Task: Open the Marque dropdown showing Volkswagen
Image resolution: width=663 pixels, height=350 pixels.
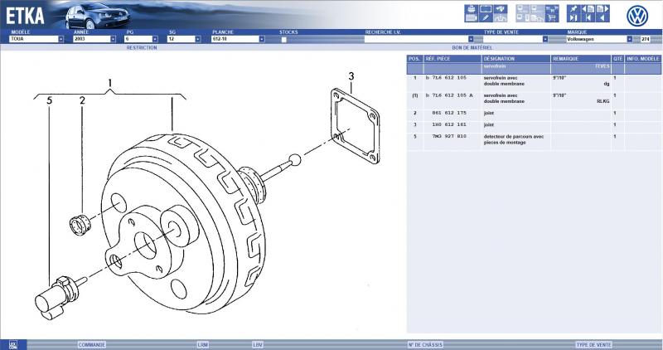Action: [630, 39]
